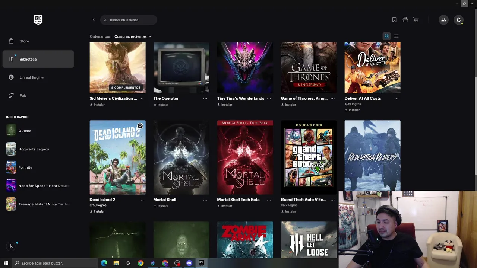Open The Operator cover

pyautogui.click(x=181, y=67)
